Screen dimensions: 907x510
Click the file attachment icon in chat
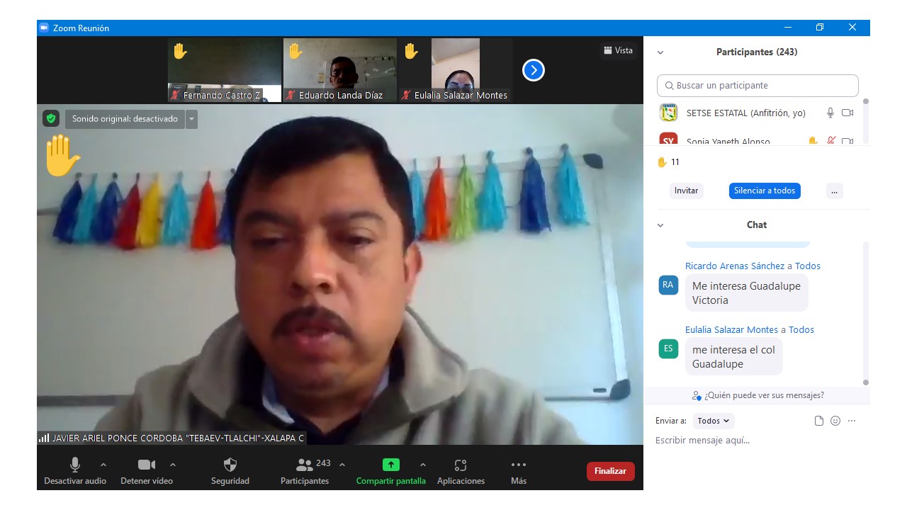819,421
